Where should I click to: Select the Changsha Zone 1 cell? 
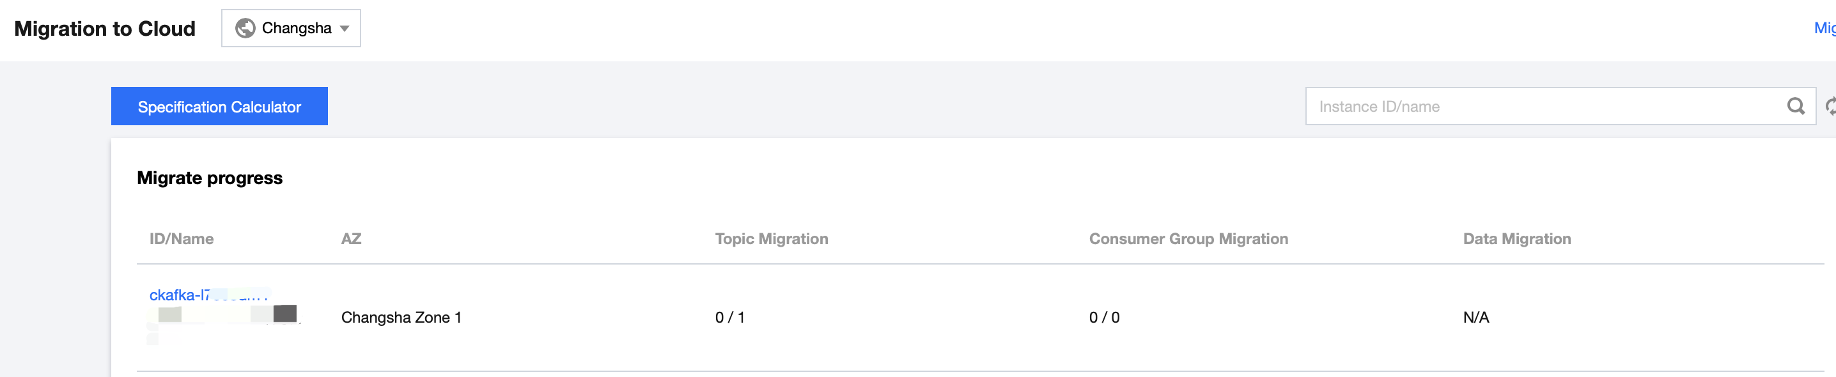point(401,317)
